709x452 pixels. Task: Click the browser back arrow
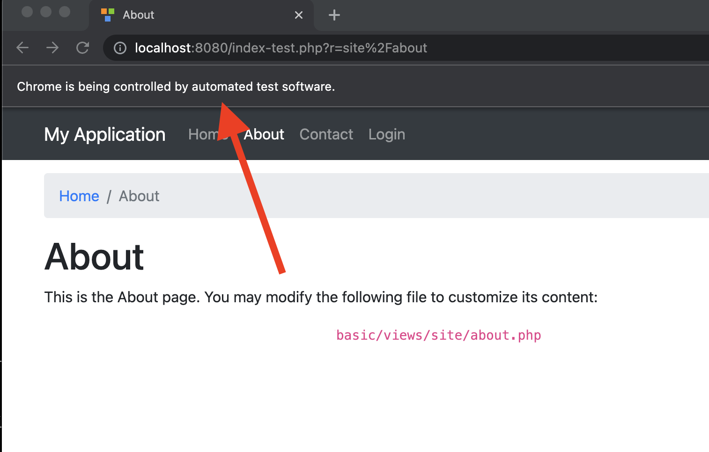(x=22, y=48)
